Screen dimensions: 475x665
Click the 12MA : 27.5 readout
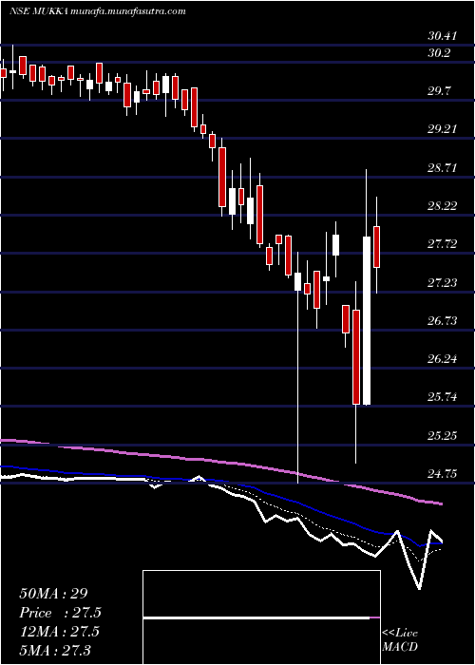click(59, 632)
